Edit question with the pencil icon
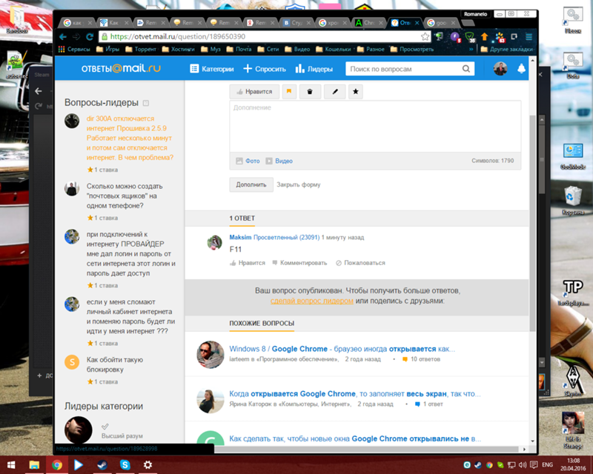 (335, 92)
